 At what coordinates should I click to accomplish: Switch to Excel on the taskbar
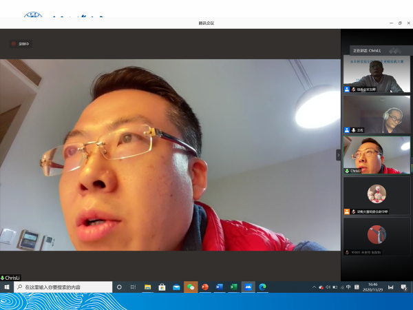233,287
